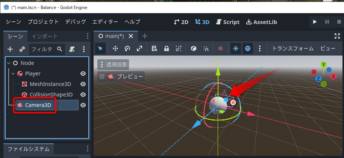
Task: Run the project with play button
Action: (315, 22)
